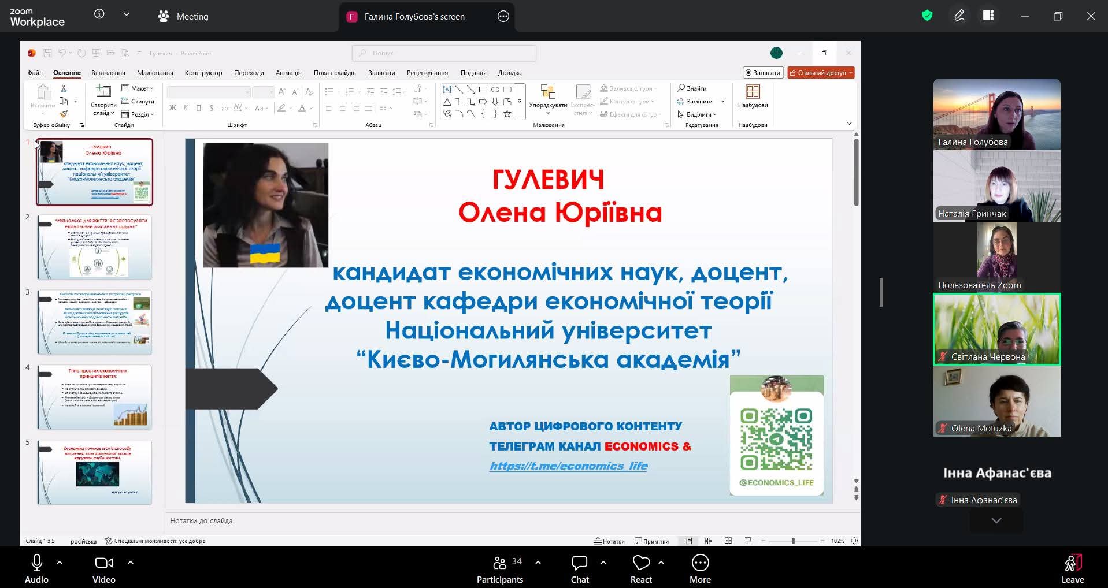Click the PowerPoint zoom slider
Viewport: 1108px width, 588px height.
click(x=793, y=541)
